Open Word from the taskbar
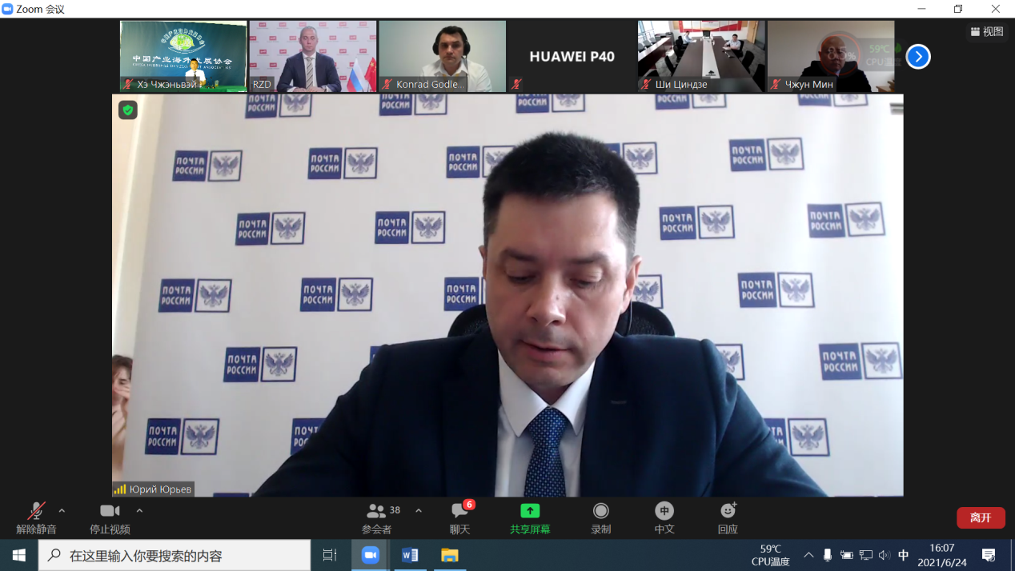1015x571 pixels. pyautogui.click(x=410, y=555)
